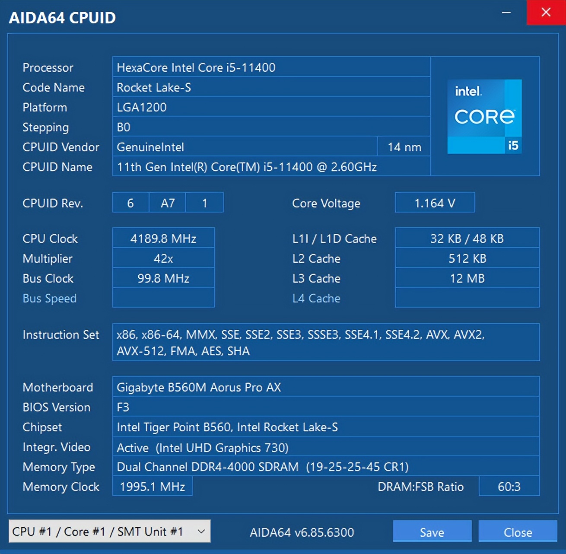The image size is (566, 554).
Task: Click the Motherboard field showing Gigabyte B560M
Action: click(326, 387)
